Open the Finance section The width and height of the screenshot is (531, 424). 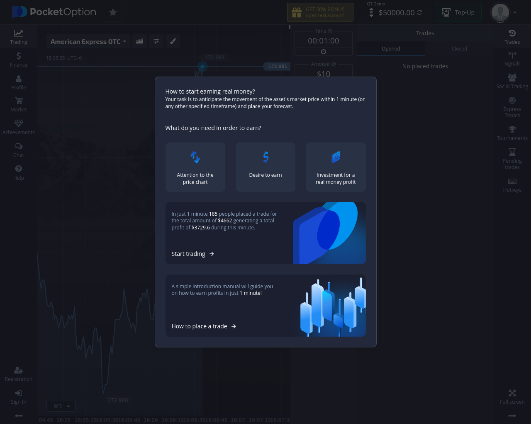(19, 60)
